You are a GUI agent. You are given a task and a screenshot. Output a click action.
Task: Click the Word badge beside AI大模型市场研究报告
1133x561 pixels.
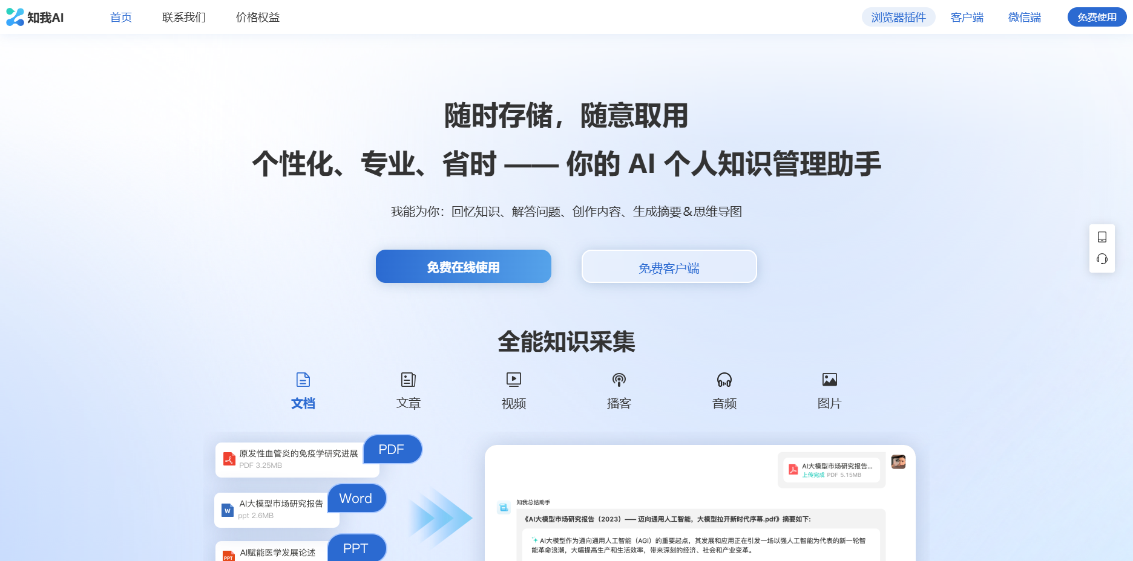pyautogui.click(x=356, y=498)
